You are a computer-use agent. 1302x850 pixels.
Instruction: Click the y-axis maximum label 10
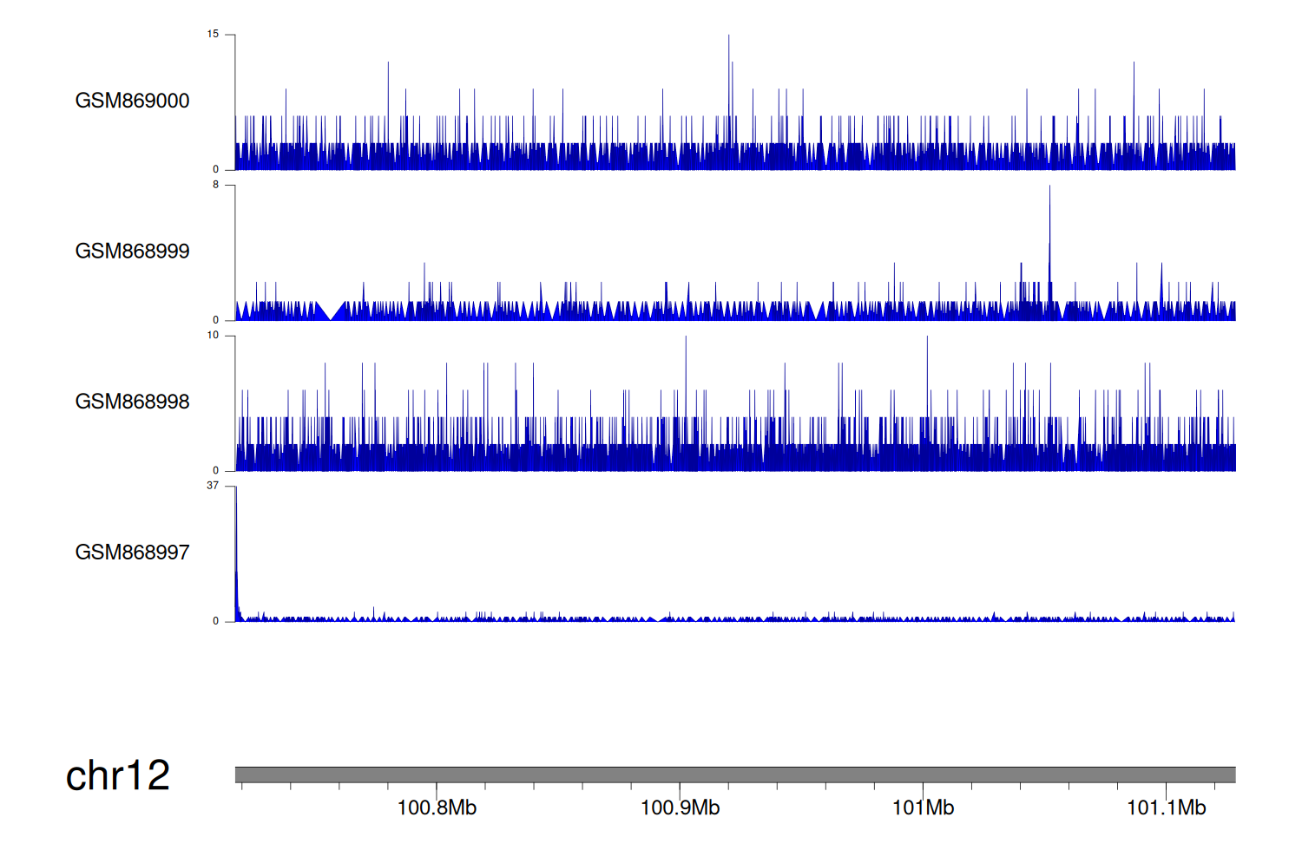click(213, 336)
